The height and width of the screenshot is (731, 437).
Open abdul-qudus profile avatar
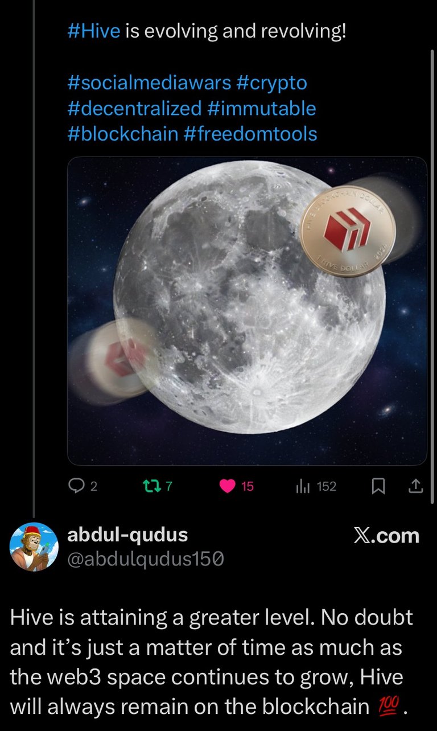coord(34,547)
